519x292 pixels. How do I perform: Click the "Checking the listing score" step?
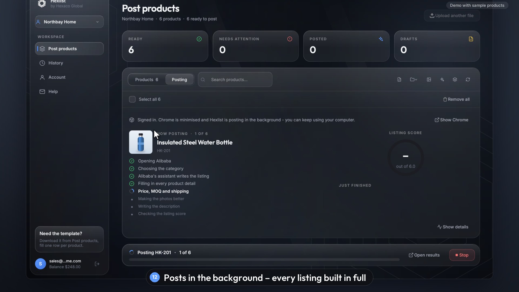pos(162,214)
